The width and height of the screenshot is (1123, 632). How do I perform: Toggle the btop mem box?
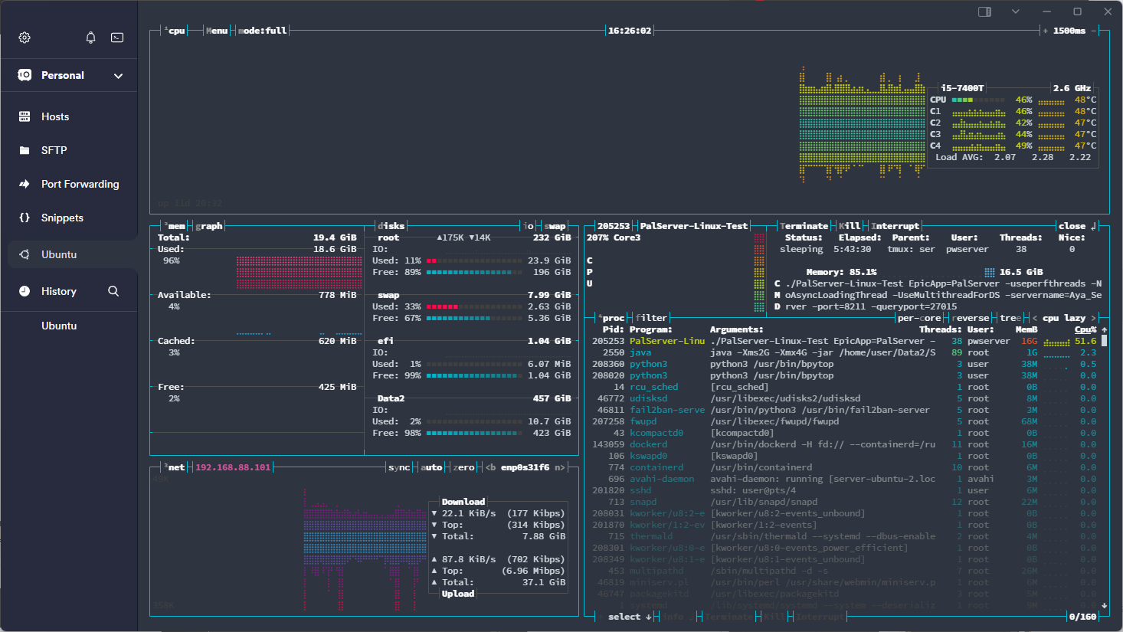(175, 226)
